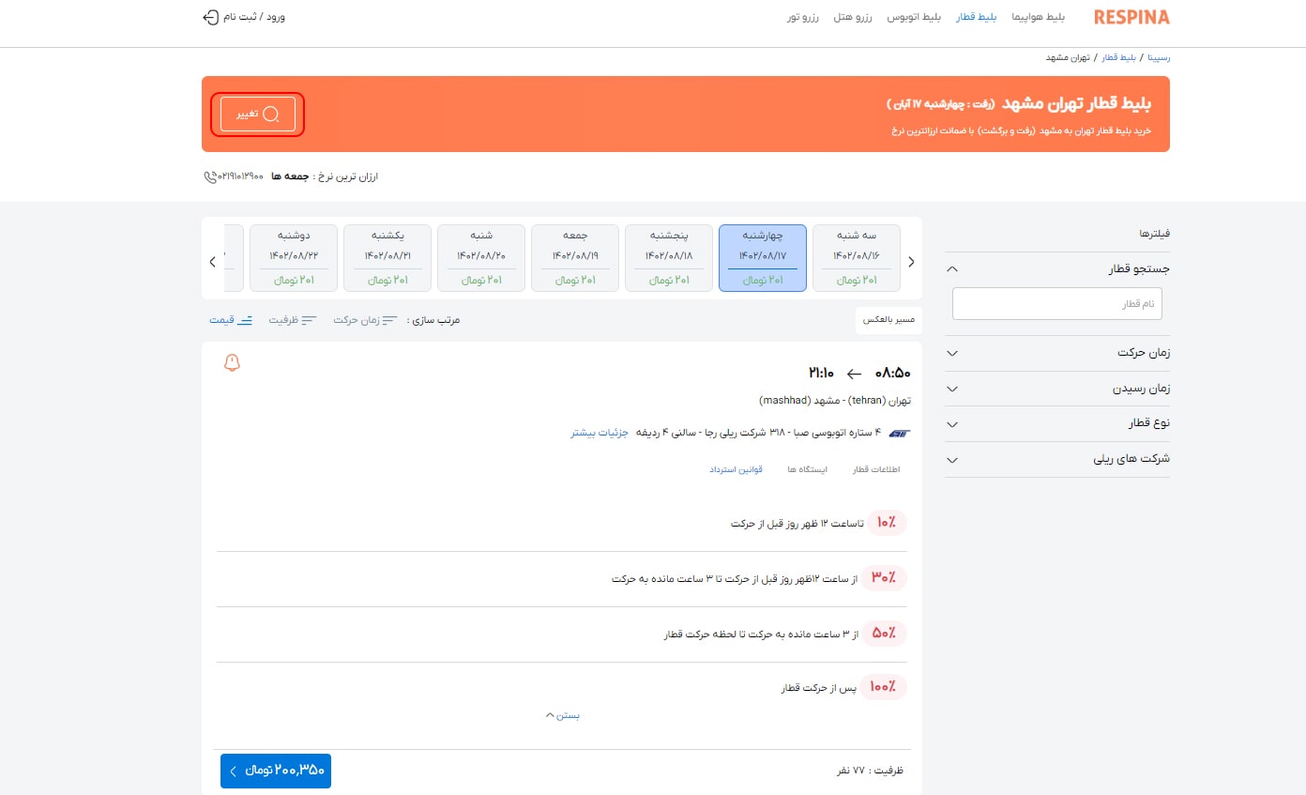Expand the train type (نوع قطار) filter
The width and height of the screenshot is (1306, 795).
952,424
